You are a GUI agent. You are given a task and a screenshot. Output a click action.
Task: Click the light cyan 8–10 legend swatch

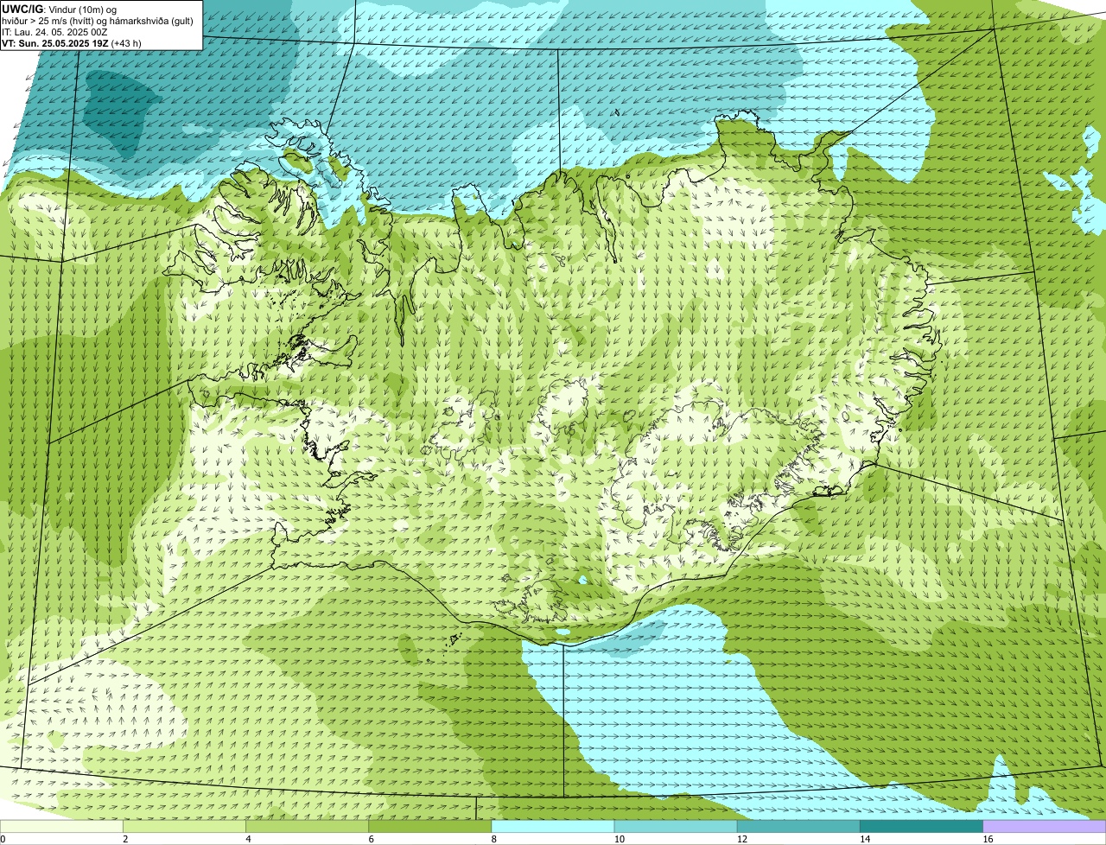554,827
